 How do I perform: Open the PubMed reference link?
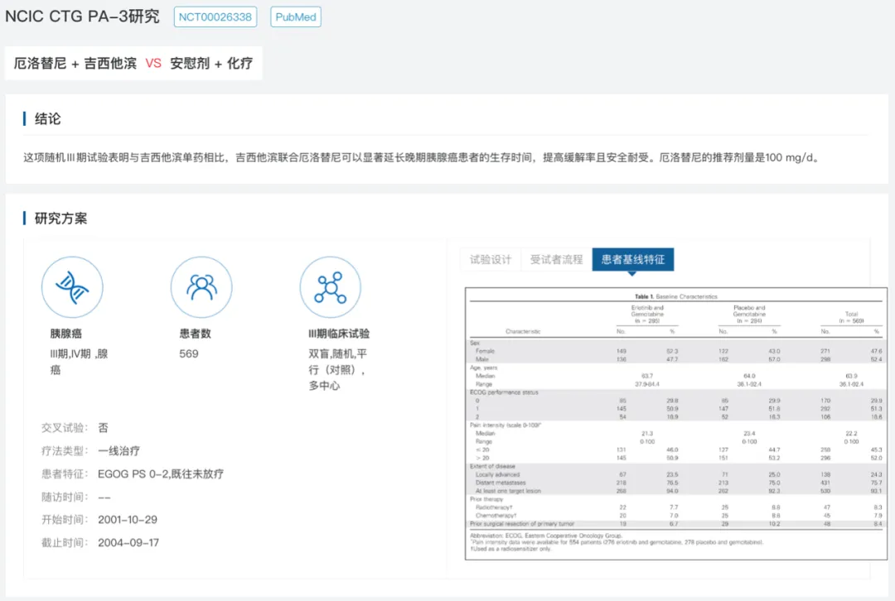coord(296,17)
